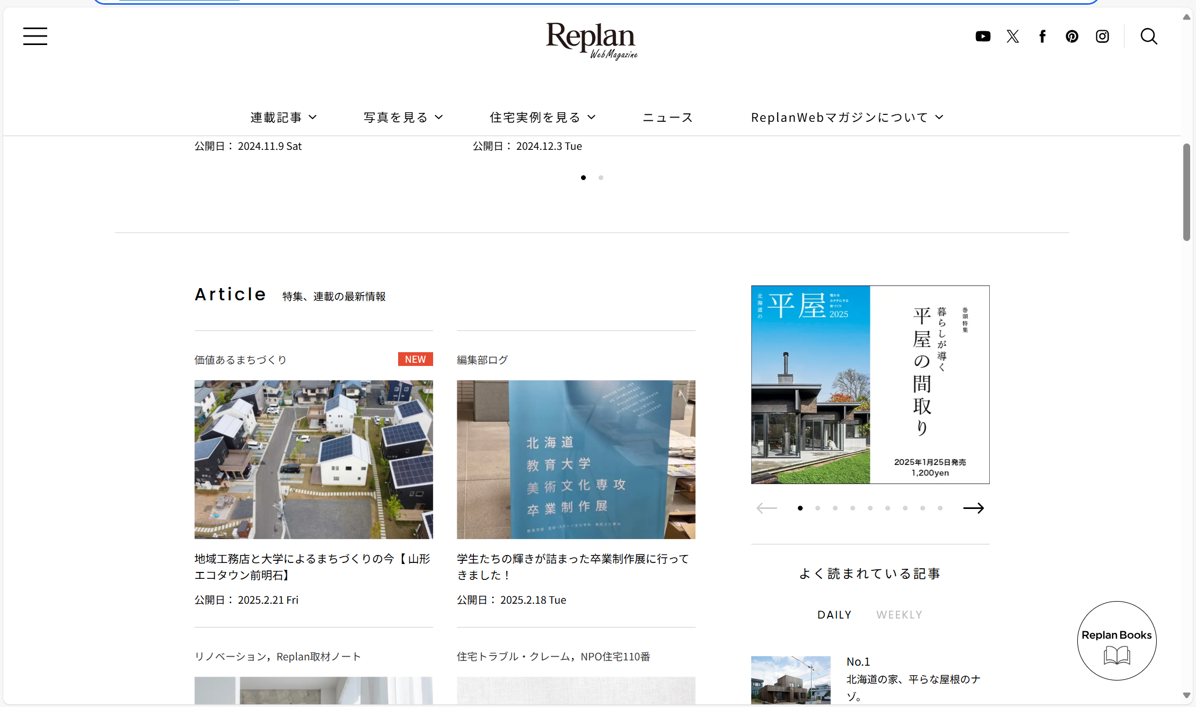Go to previous magazine banner with left arrow
The height and width of the screenshot is (707, 1196).
coord(767,508)
